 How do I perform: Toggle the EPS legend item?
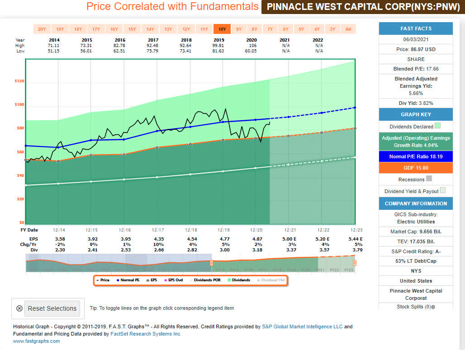point(152,280)
